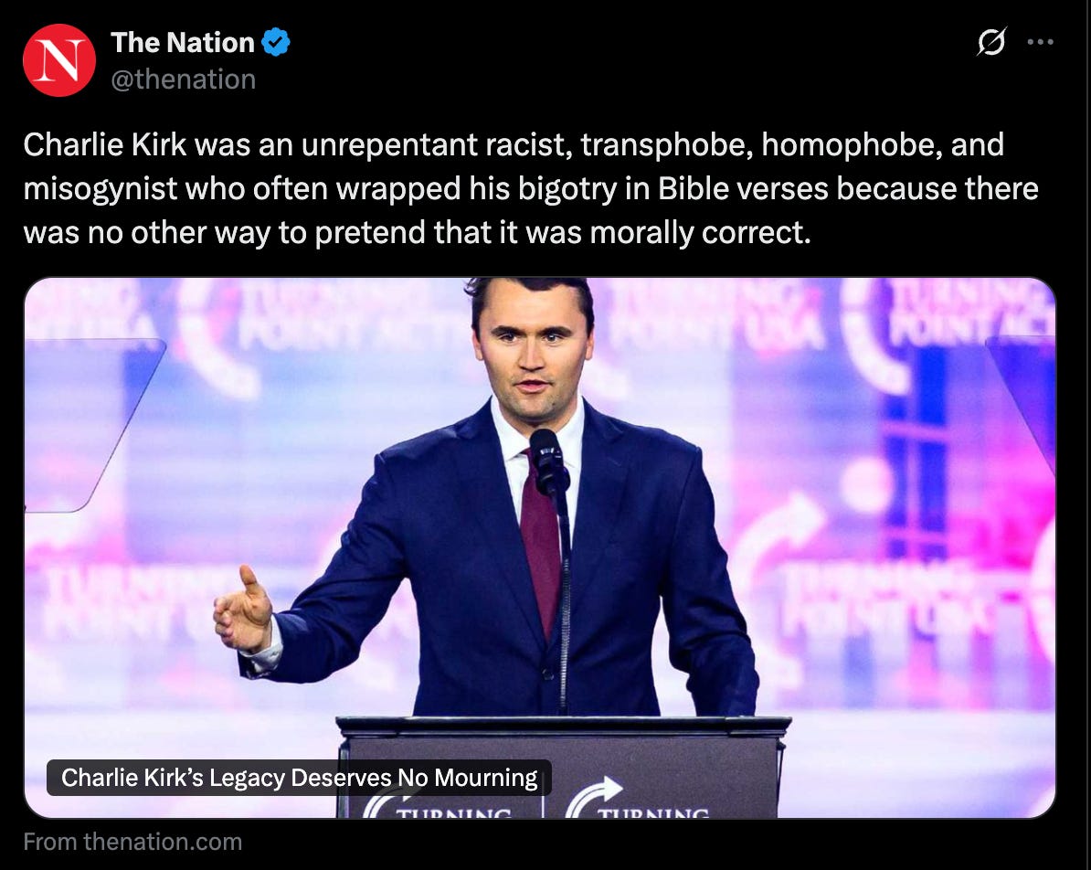The width and height of the screenshot is (1091, 870).
Task: Open the 'Charlie Kirk's Legacy Deserves No Mourning' headline
Action: click(x=299, y=778)
